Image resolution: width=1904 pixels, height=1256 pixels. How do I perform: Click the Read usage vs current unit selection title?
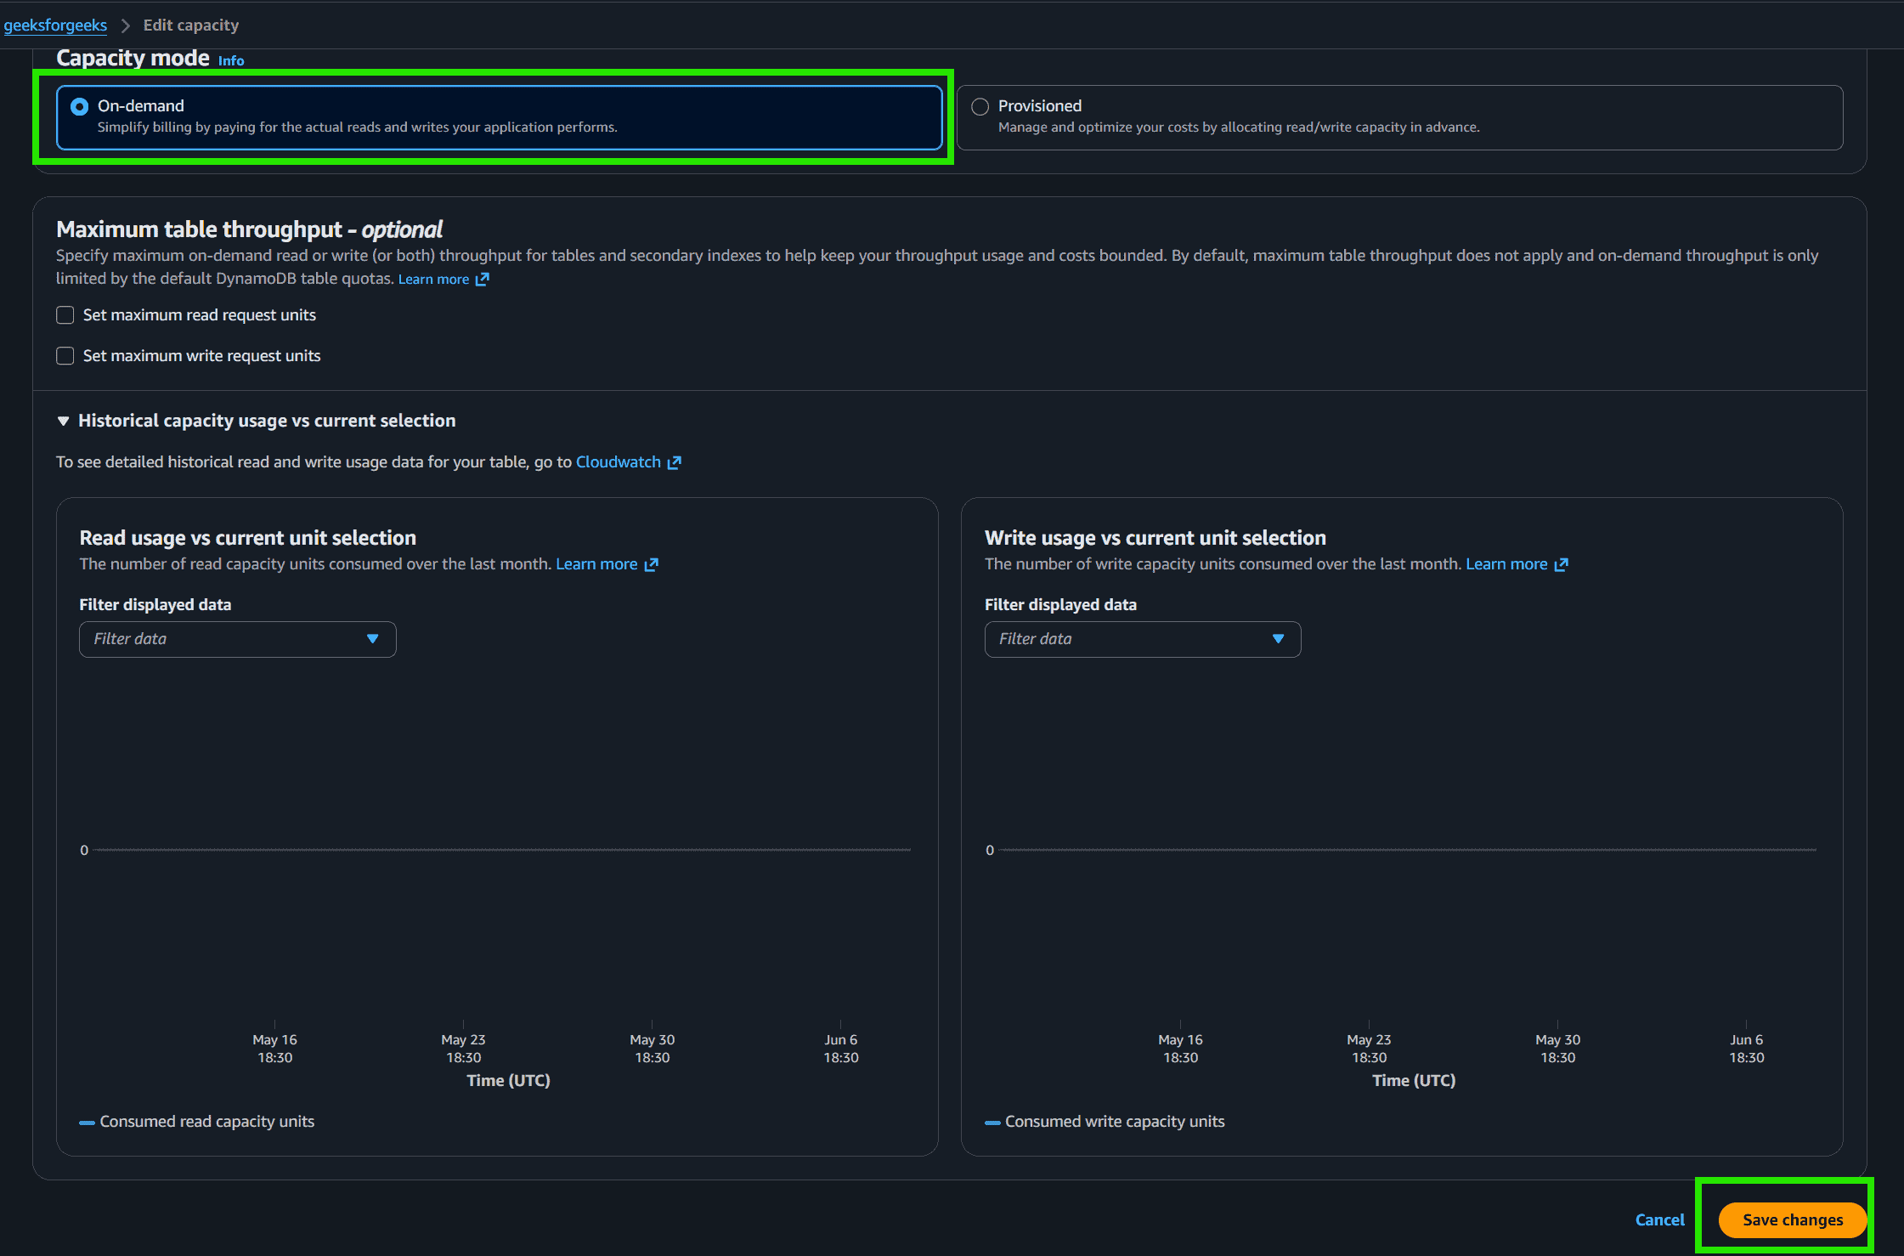[247, 538]
